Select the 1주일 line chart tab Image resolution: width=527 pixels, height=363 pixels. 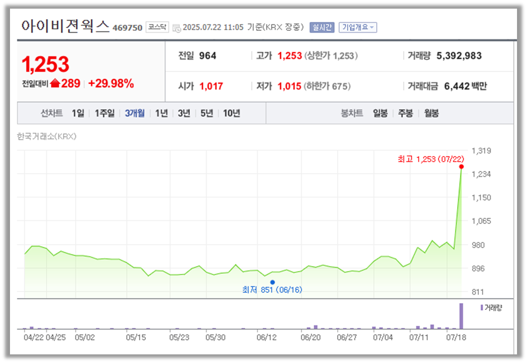(x=104, y=113)
